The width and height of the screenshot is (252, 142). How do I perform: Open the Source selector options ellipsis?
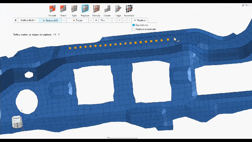(x=64, y=20)
